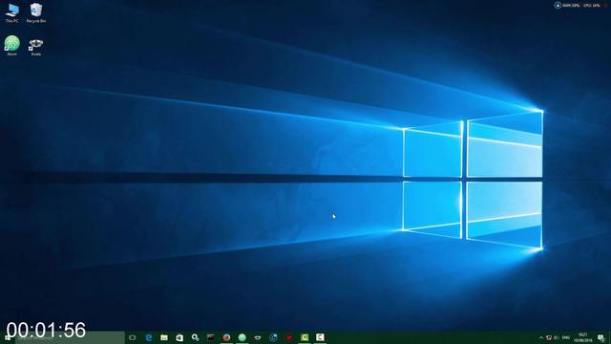The image size is (611, 344).
Task: Open the red taskbar app icon
Action: (x=288, y=337)
